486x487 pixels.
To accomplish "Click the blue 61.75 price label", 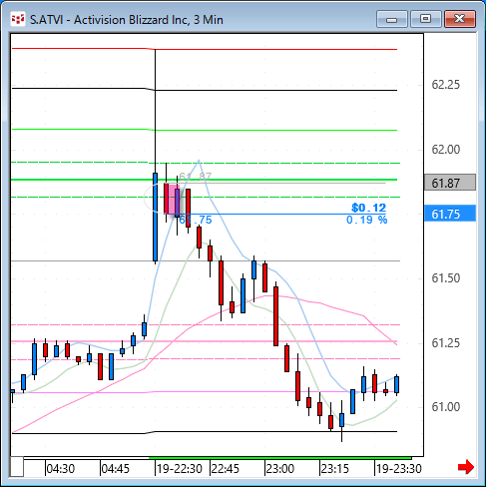I will click(450, 214).
